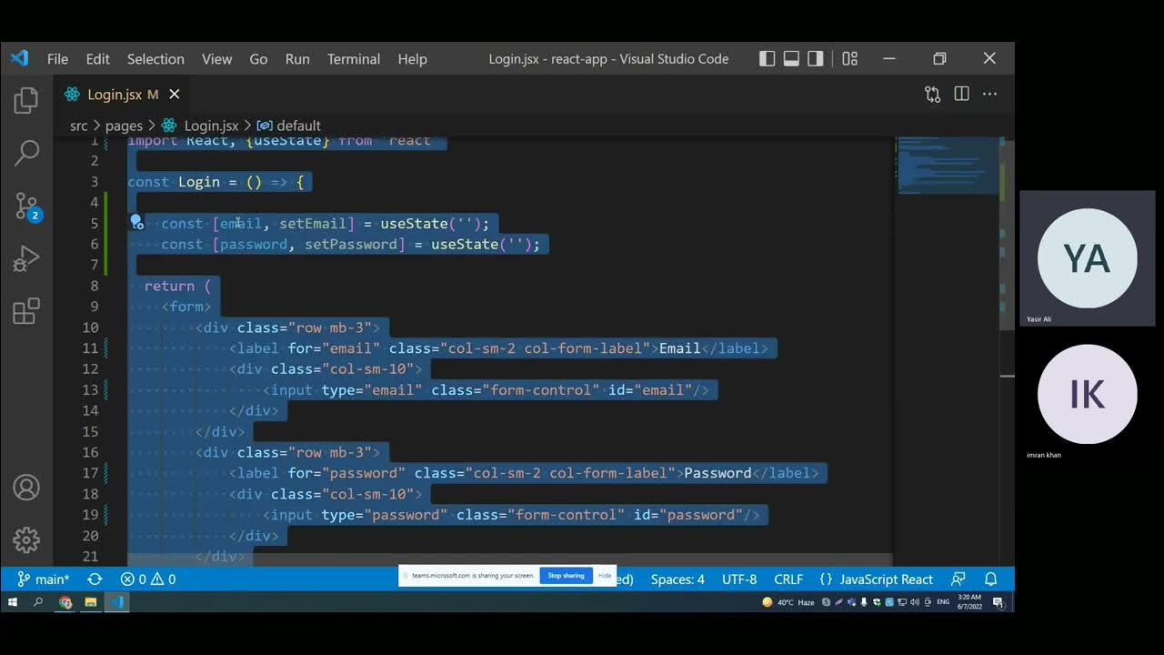Viewport: 1164px width, 655px height.
Task: Click the feedback icon in the status bar
Action: (958, 579)
